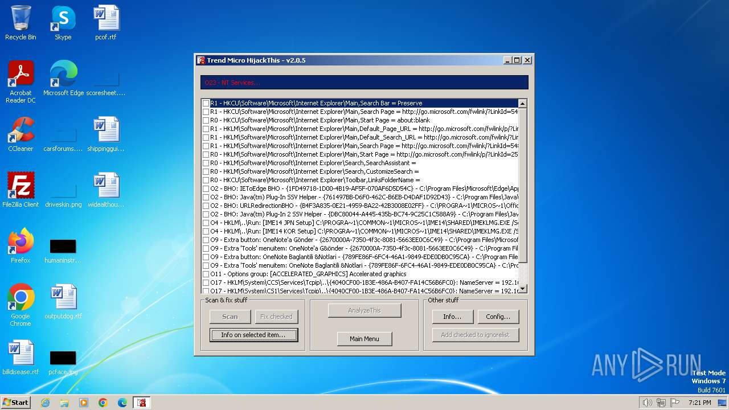Image resolution: width=729 pixels, height=410 pixels.
Task: Open Chrome from the taskbar
Action: [103, 403]
